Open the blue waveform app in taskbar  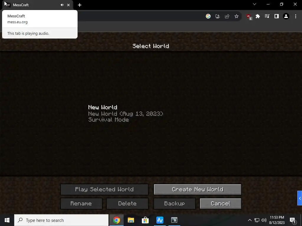coord(160,220)
